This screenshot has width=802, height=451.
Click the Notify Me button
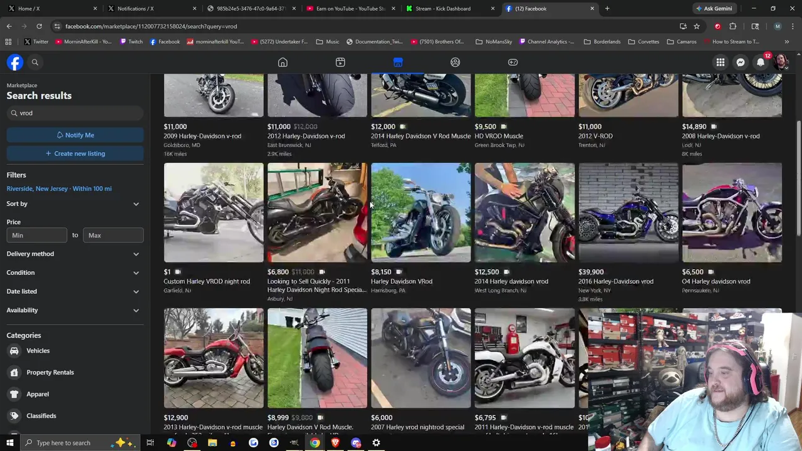pyautogui.click(x=75, y=135)
